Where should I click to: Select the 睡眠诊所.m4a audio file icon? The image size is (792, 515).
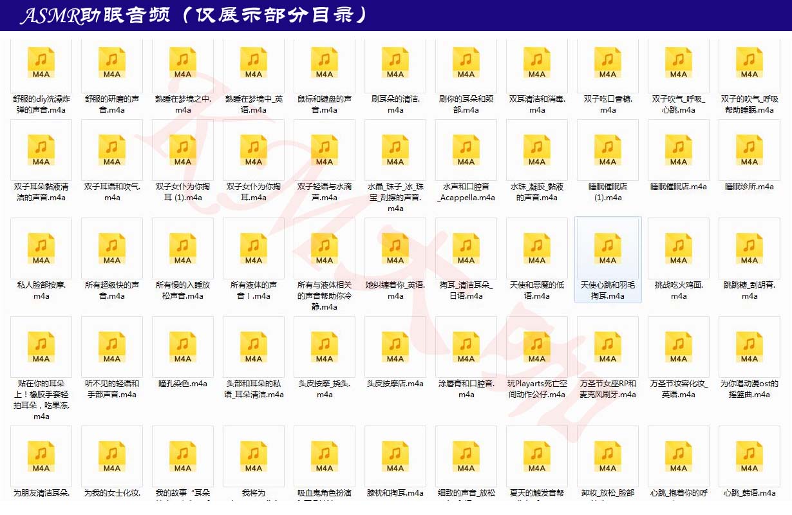coord(750,151)
